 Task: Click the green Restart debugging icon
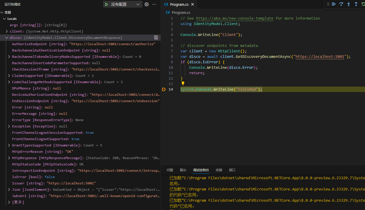363,4
